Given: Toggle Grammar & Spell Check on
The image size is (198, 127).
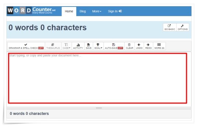Looking at the screenshot, I should pos(26,46).
